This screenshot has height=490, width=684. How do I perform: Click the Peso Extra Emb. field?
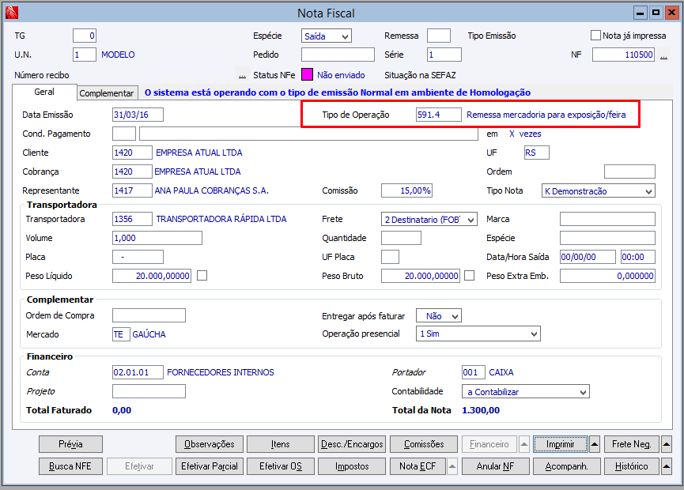coord(607,276)
